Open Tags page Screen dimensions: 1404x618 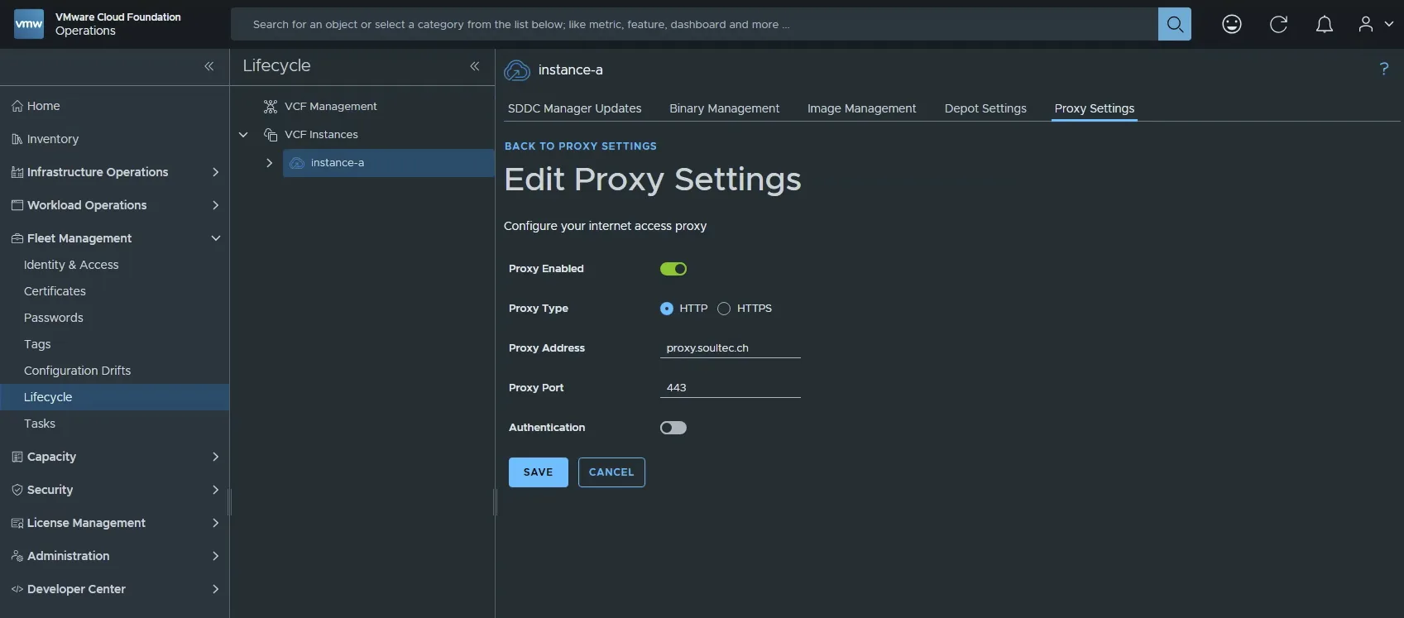(x=37, y=344)
